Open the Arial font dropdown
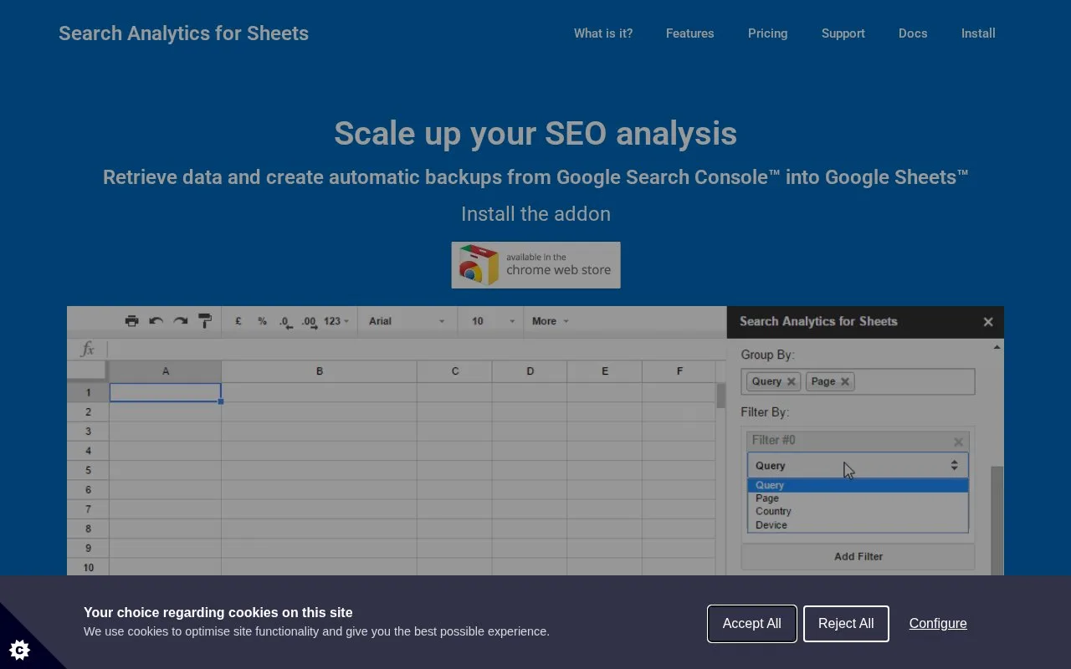 (x=407, y=321)
